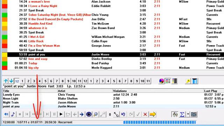This screenshot has height=126, width=224.
Task: Select the 'Lonely Eyes' replacement song row
Action: pos(113,95)
